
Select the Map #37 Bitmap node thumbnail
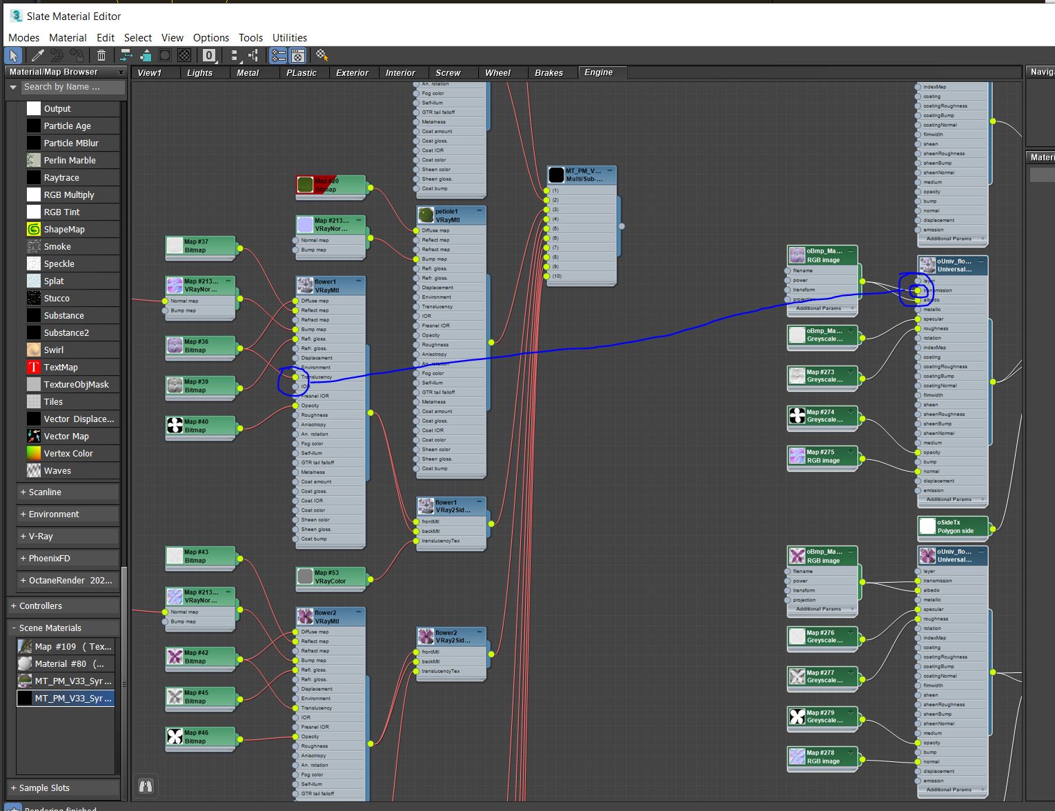175,246
